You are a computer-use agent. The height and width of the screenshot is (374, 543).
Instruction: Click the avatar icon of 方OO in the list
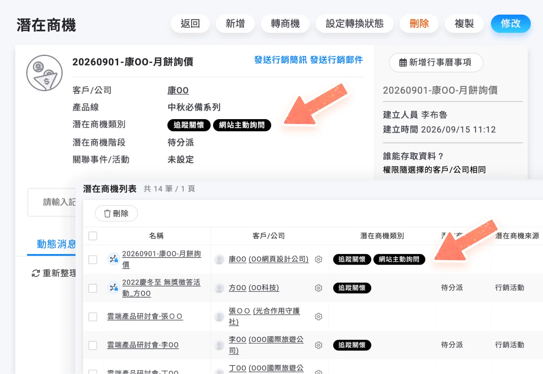pyautogui.click(x=219, y=288)
